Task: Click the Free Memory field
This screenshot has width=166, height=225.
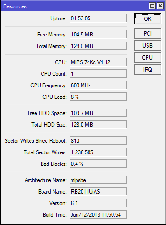Action: tap(98, 34)
